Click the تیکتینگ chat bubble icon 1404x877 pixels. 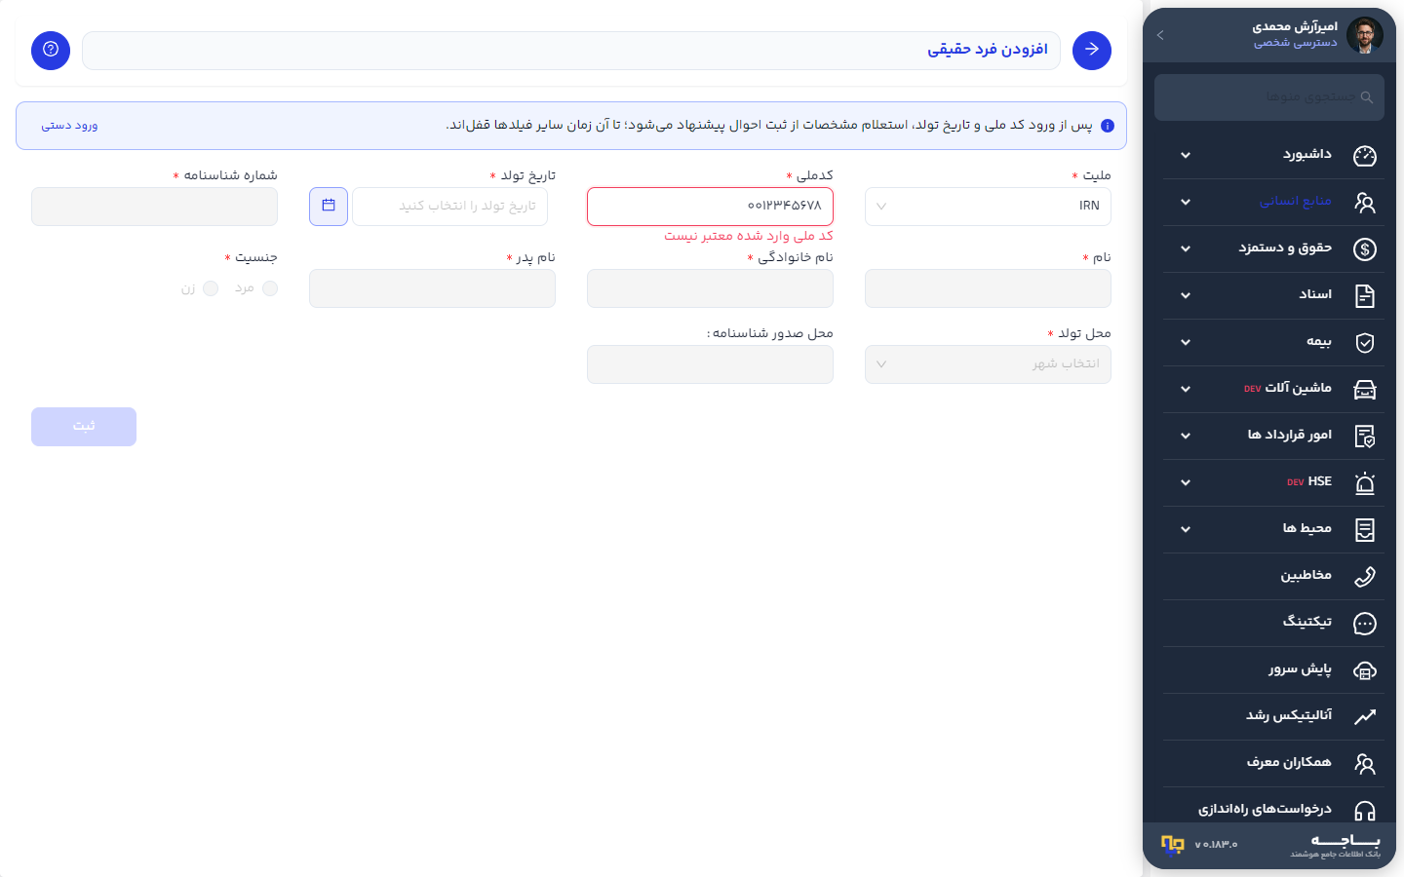(1365, 624)
